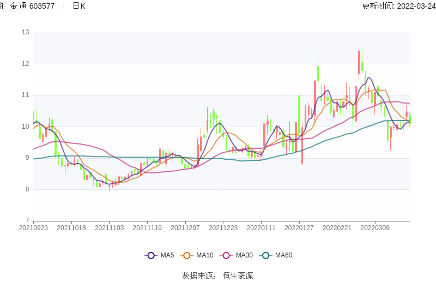This screenshot has height=282, width=436.
Task: Toggle MA30 visibility via its legend text
Action: click(x=244, y=255)
